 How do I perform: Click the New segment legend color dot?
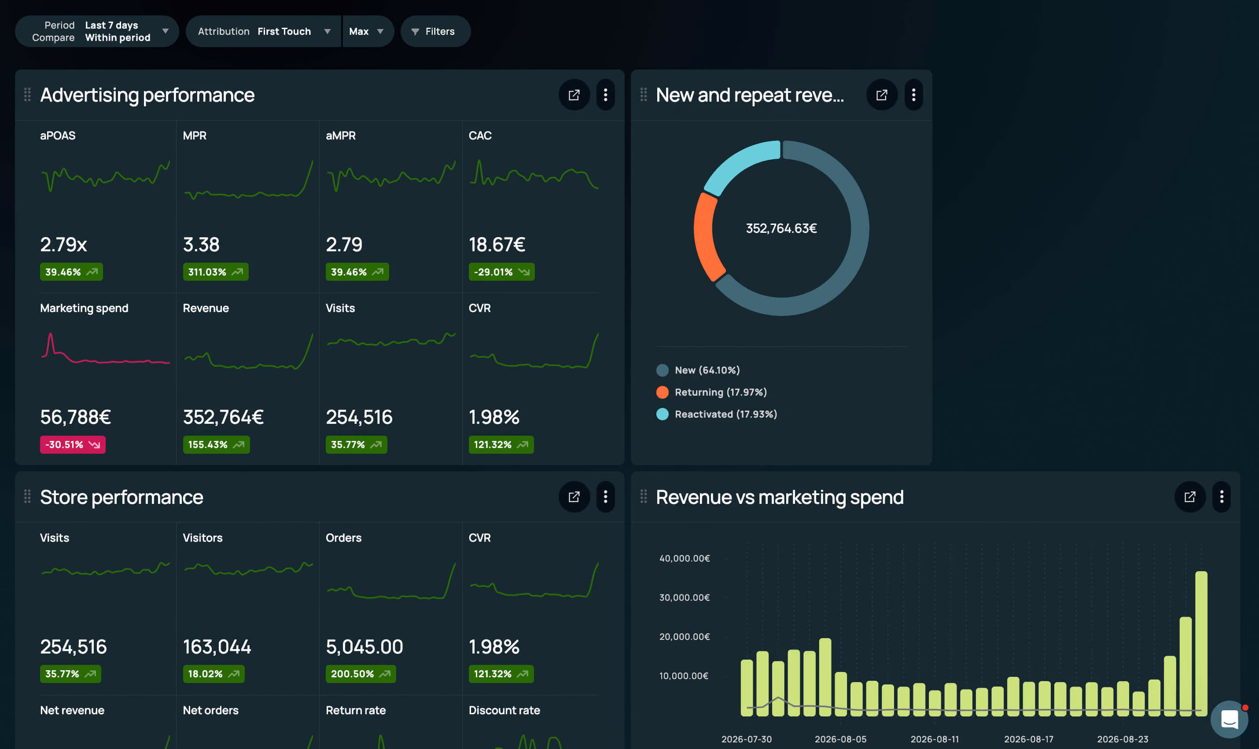click(x=663, y=371)
